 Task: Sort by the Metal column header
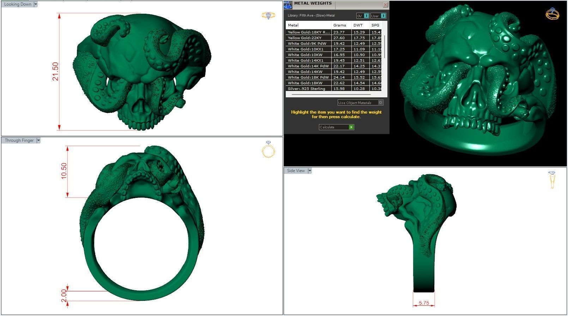click(x=308, y=25)
